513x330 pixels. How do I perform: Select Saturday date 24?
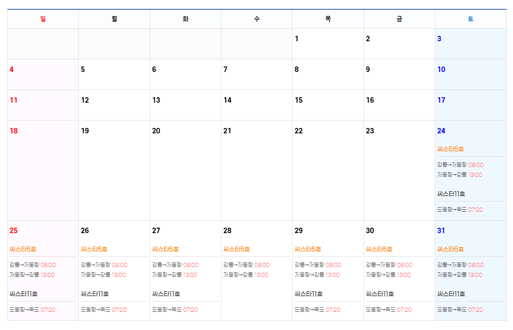tap(441, 131)
